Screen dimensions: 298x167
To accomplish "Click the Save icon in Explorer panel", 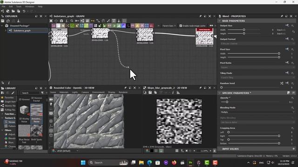I will [x=3, y=21].
